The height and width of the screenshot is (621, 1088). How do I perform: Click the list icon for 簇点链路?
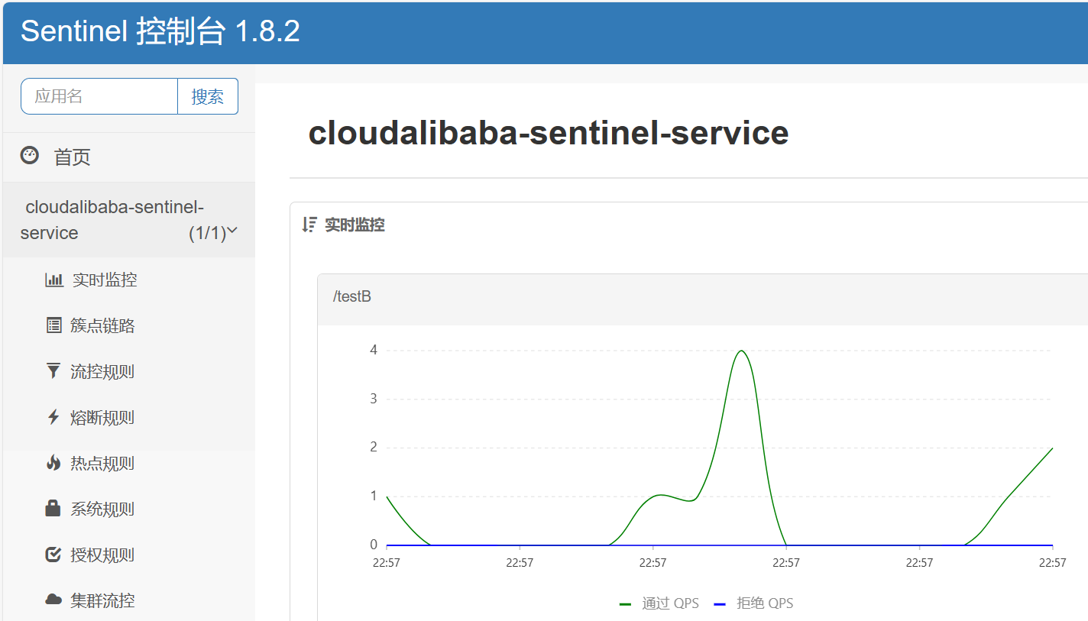pos(53,325)
